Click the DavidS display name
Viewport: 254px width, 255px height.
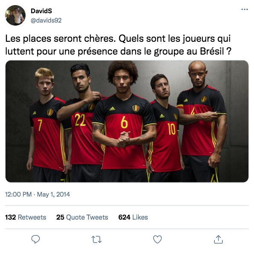point(41,11)
